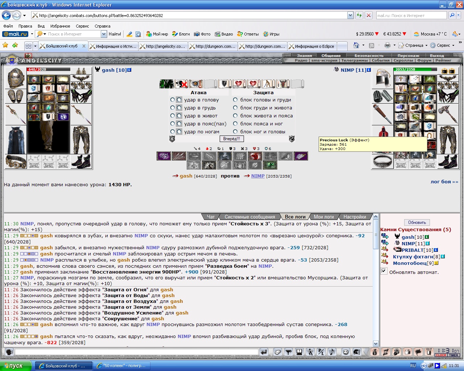Open mail.ru toolbar search dropdown
Screen dimensions: 464x371
[x=104, y=34]
